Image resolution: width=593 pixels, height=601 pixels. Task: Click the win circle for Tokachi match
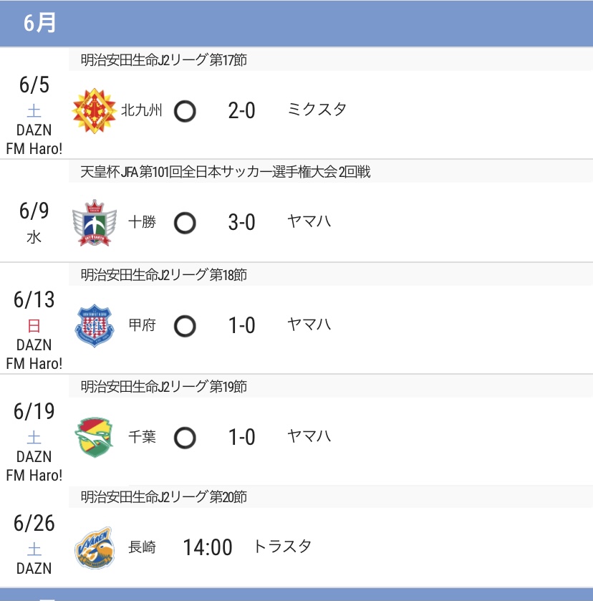tap(185, 223)
